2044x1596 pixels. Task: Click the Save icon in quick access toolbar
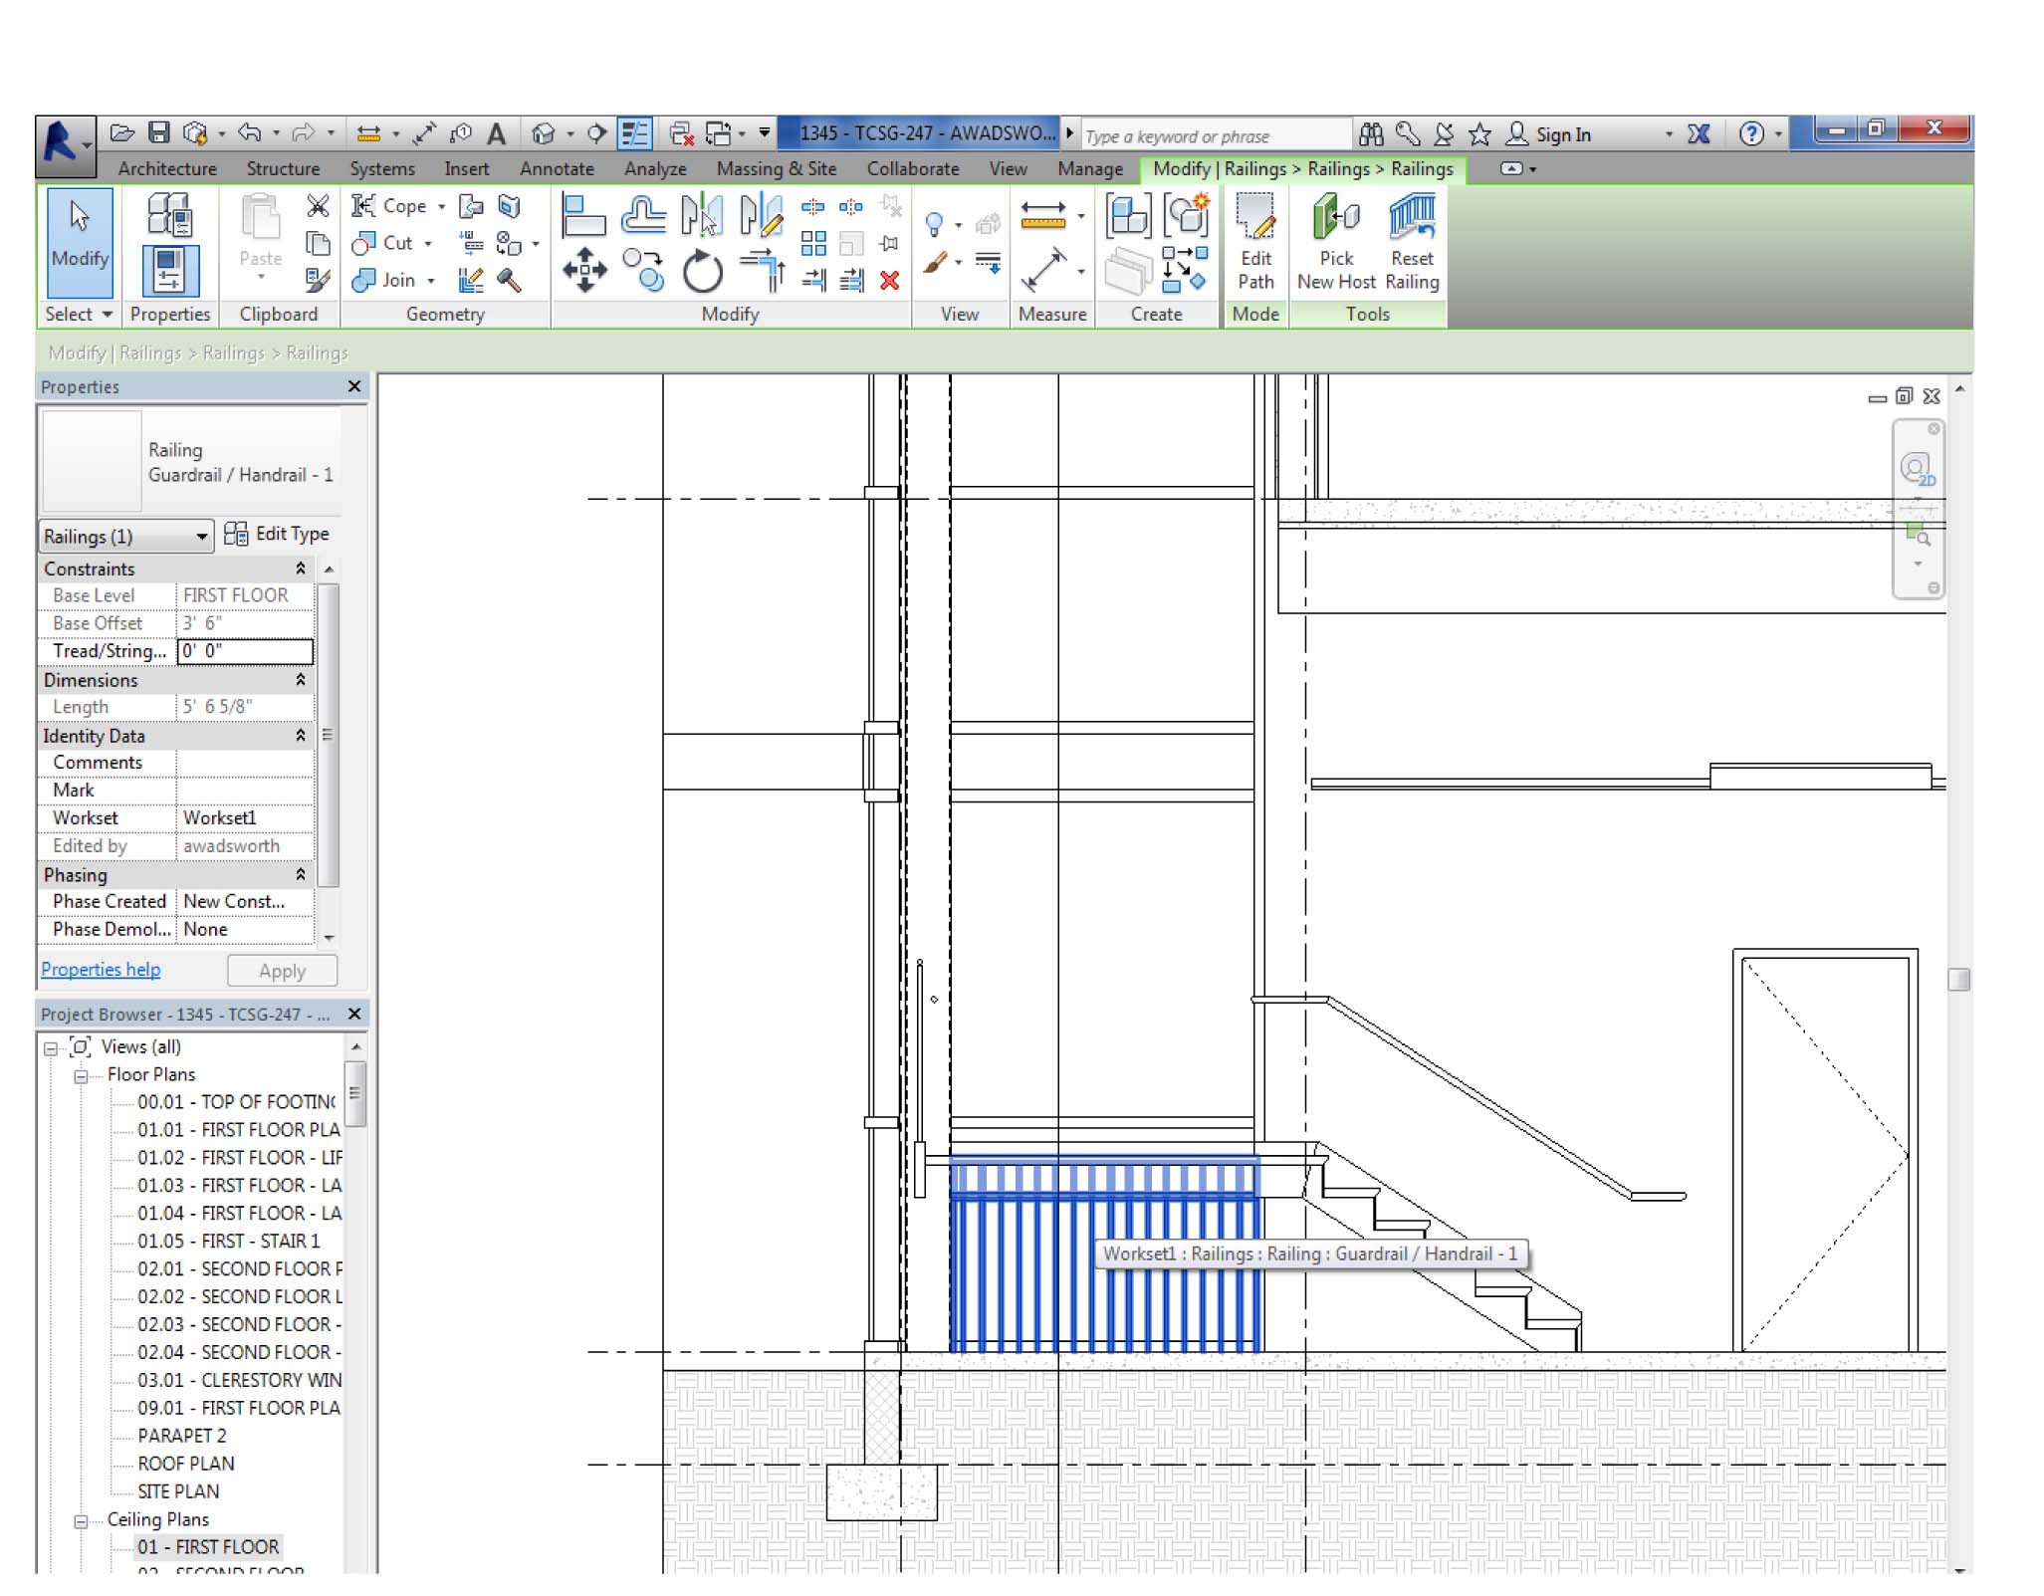(159, 132)
